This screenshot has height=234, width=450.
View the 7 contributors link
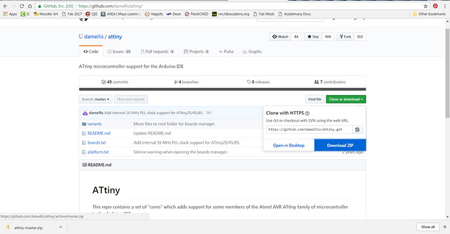[x=330, y=82]
